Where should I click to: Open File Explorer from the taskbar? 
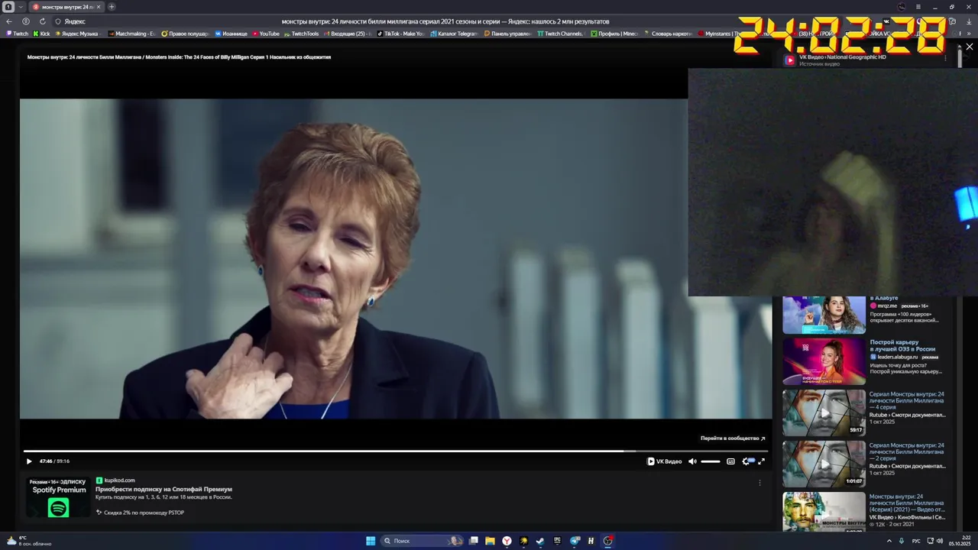490,541
